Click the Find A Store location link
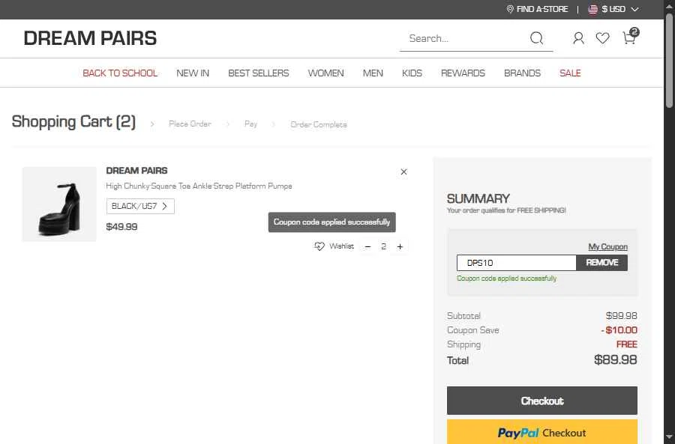 [537, 9]
